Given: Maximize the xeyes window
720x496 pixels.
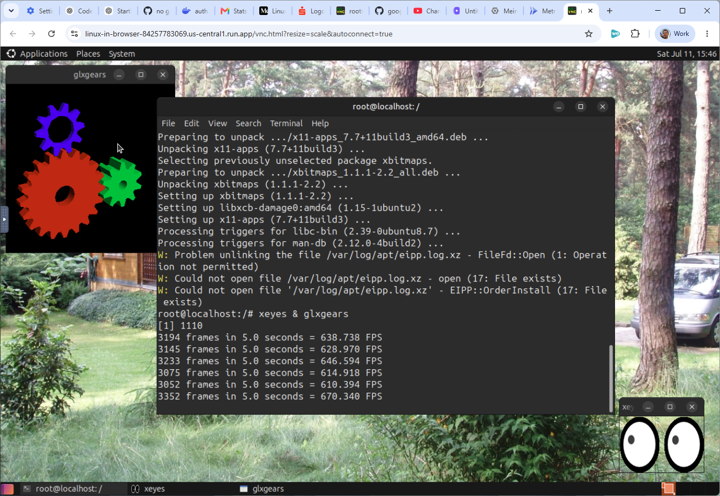Looking at the screenshot, I should coord(670,407).
